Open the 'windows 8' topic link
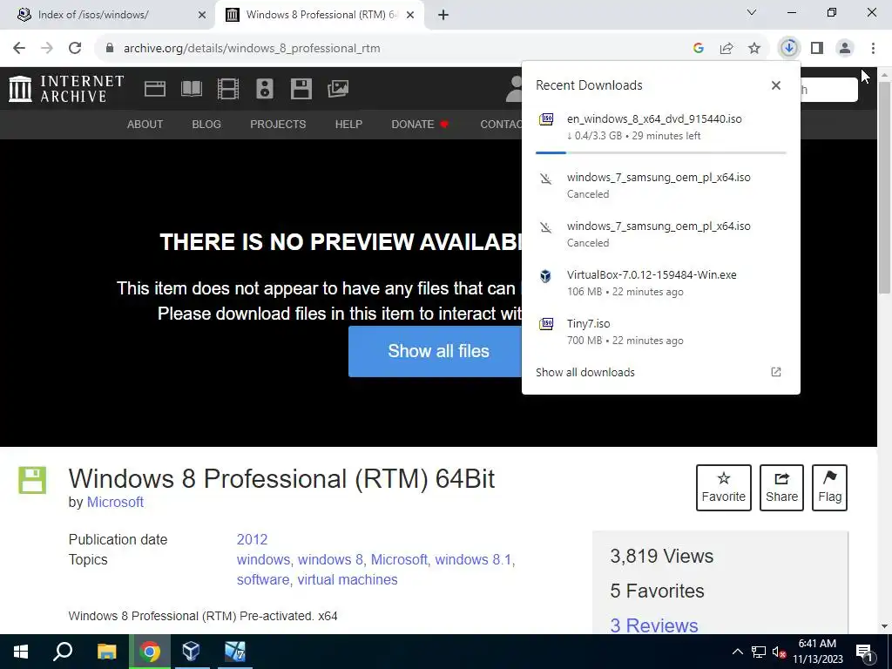 tap(330, 560)
